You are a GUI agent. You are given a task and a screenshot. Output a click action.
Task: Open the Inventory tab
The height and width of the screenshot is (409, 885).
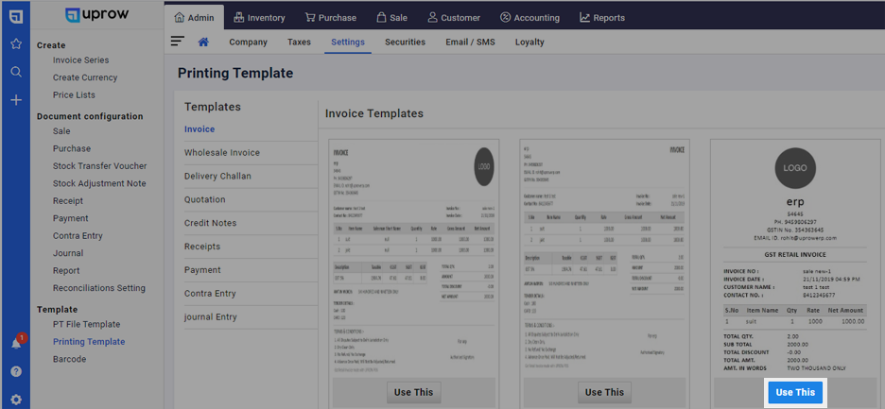259,18
